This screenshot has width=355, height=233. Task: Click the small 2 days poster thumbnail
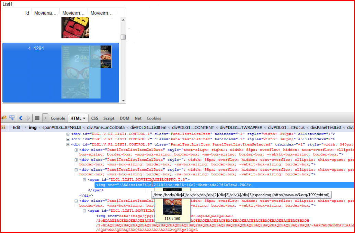pos(101,56)
